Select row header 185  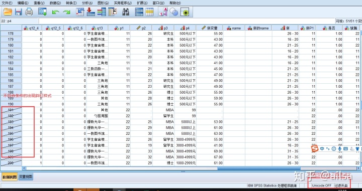(x=11, y=75)
